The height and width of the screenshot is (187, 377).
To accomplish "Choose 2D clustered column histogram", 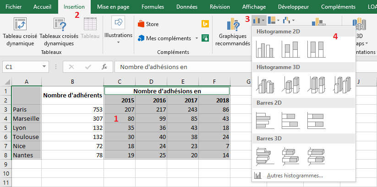I will tap(265, 49).
